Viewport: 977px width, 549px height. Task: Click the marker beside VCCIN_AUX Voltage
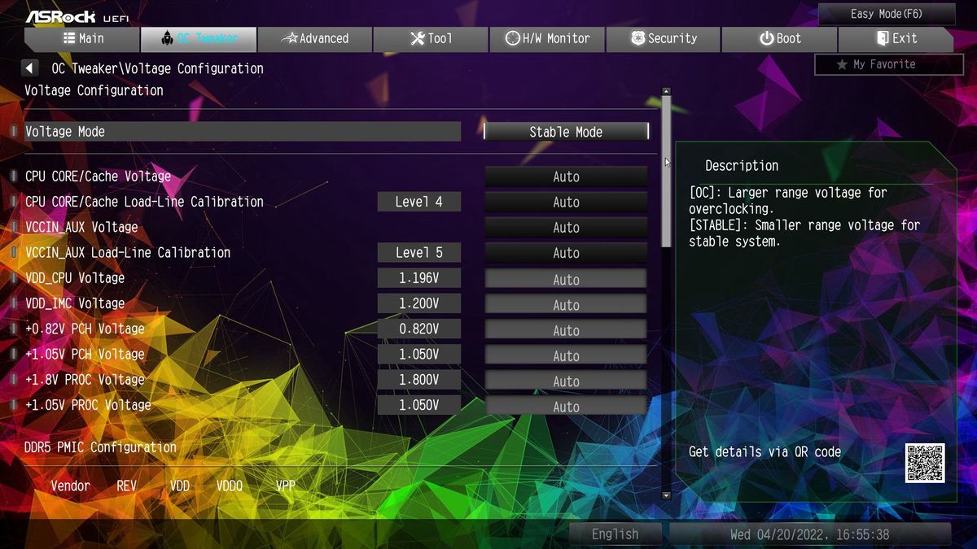14,227
